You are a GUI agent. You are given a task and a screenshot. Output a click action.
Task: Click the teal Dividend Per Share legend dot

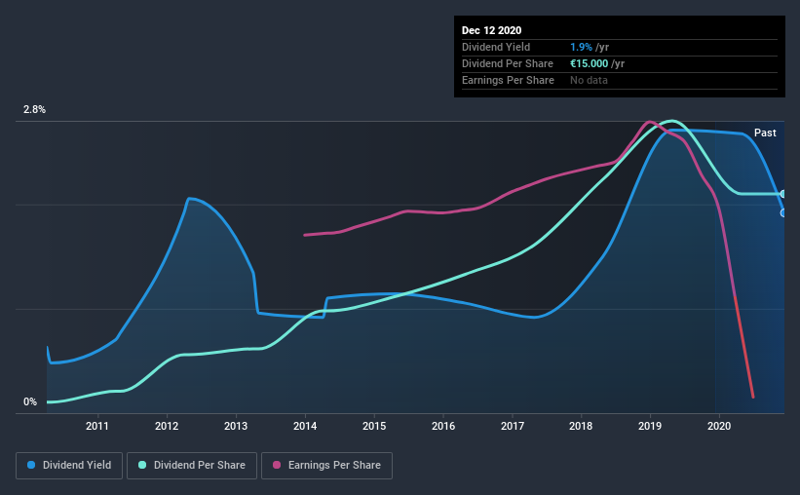pyautogui.click(x=142, y=465)
